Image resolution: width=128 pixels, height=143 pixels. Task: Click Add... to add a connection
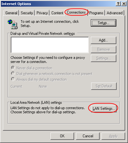(x=103, y=40)
